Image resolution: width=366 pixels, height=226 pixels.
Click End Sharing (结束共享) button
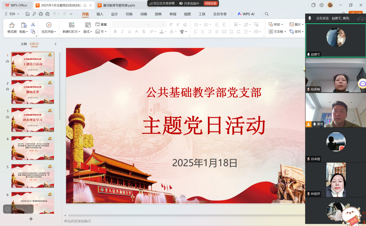click(211, 3)
